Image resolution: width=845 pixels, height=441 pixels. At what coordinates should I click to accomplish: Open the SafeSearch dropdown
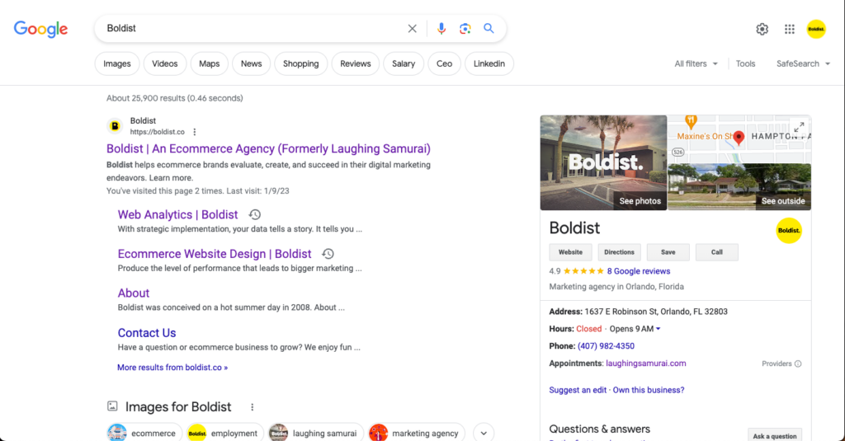point(803,63)
